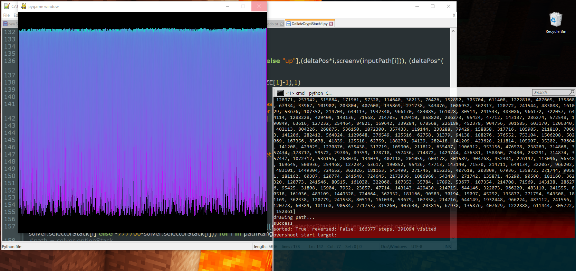576x271 pixels.
Task: Close the Notepad++ window
Action: [x=449, y=6]
